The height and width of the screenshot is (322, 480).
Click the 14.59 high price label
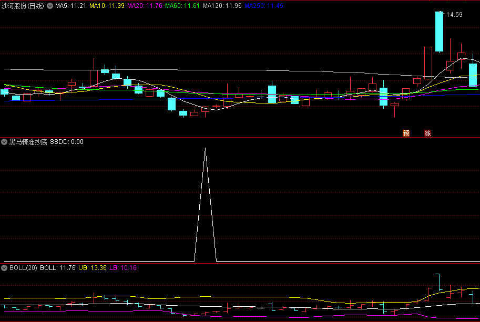click(x=454, y=14)
